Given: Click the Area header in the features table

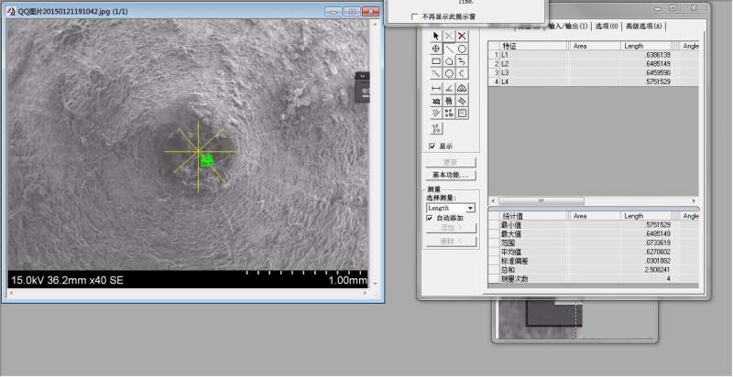Looking at the screenshot, I should point(596,46).
